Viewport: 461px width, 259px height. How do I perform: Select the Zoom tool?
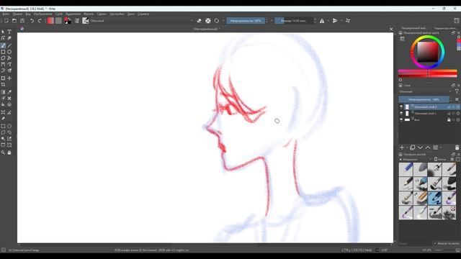(x=3, y=153)
